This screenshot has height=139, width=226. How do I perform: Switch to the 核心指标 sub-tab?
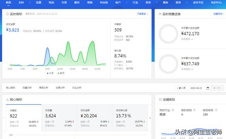[11, 87]
